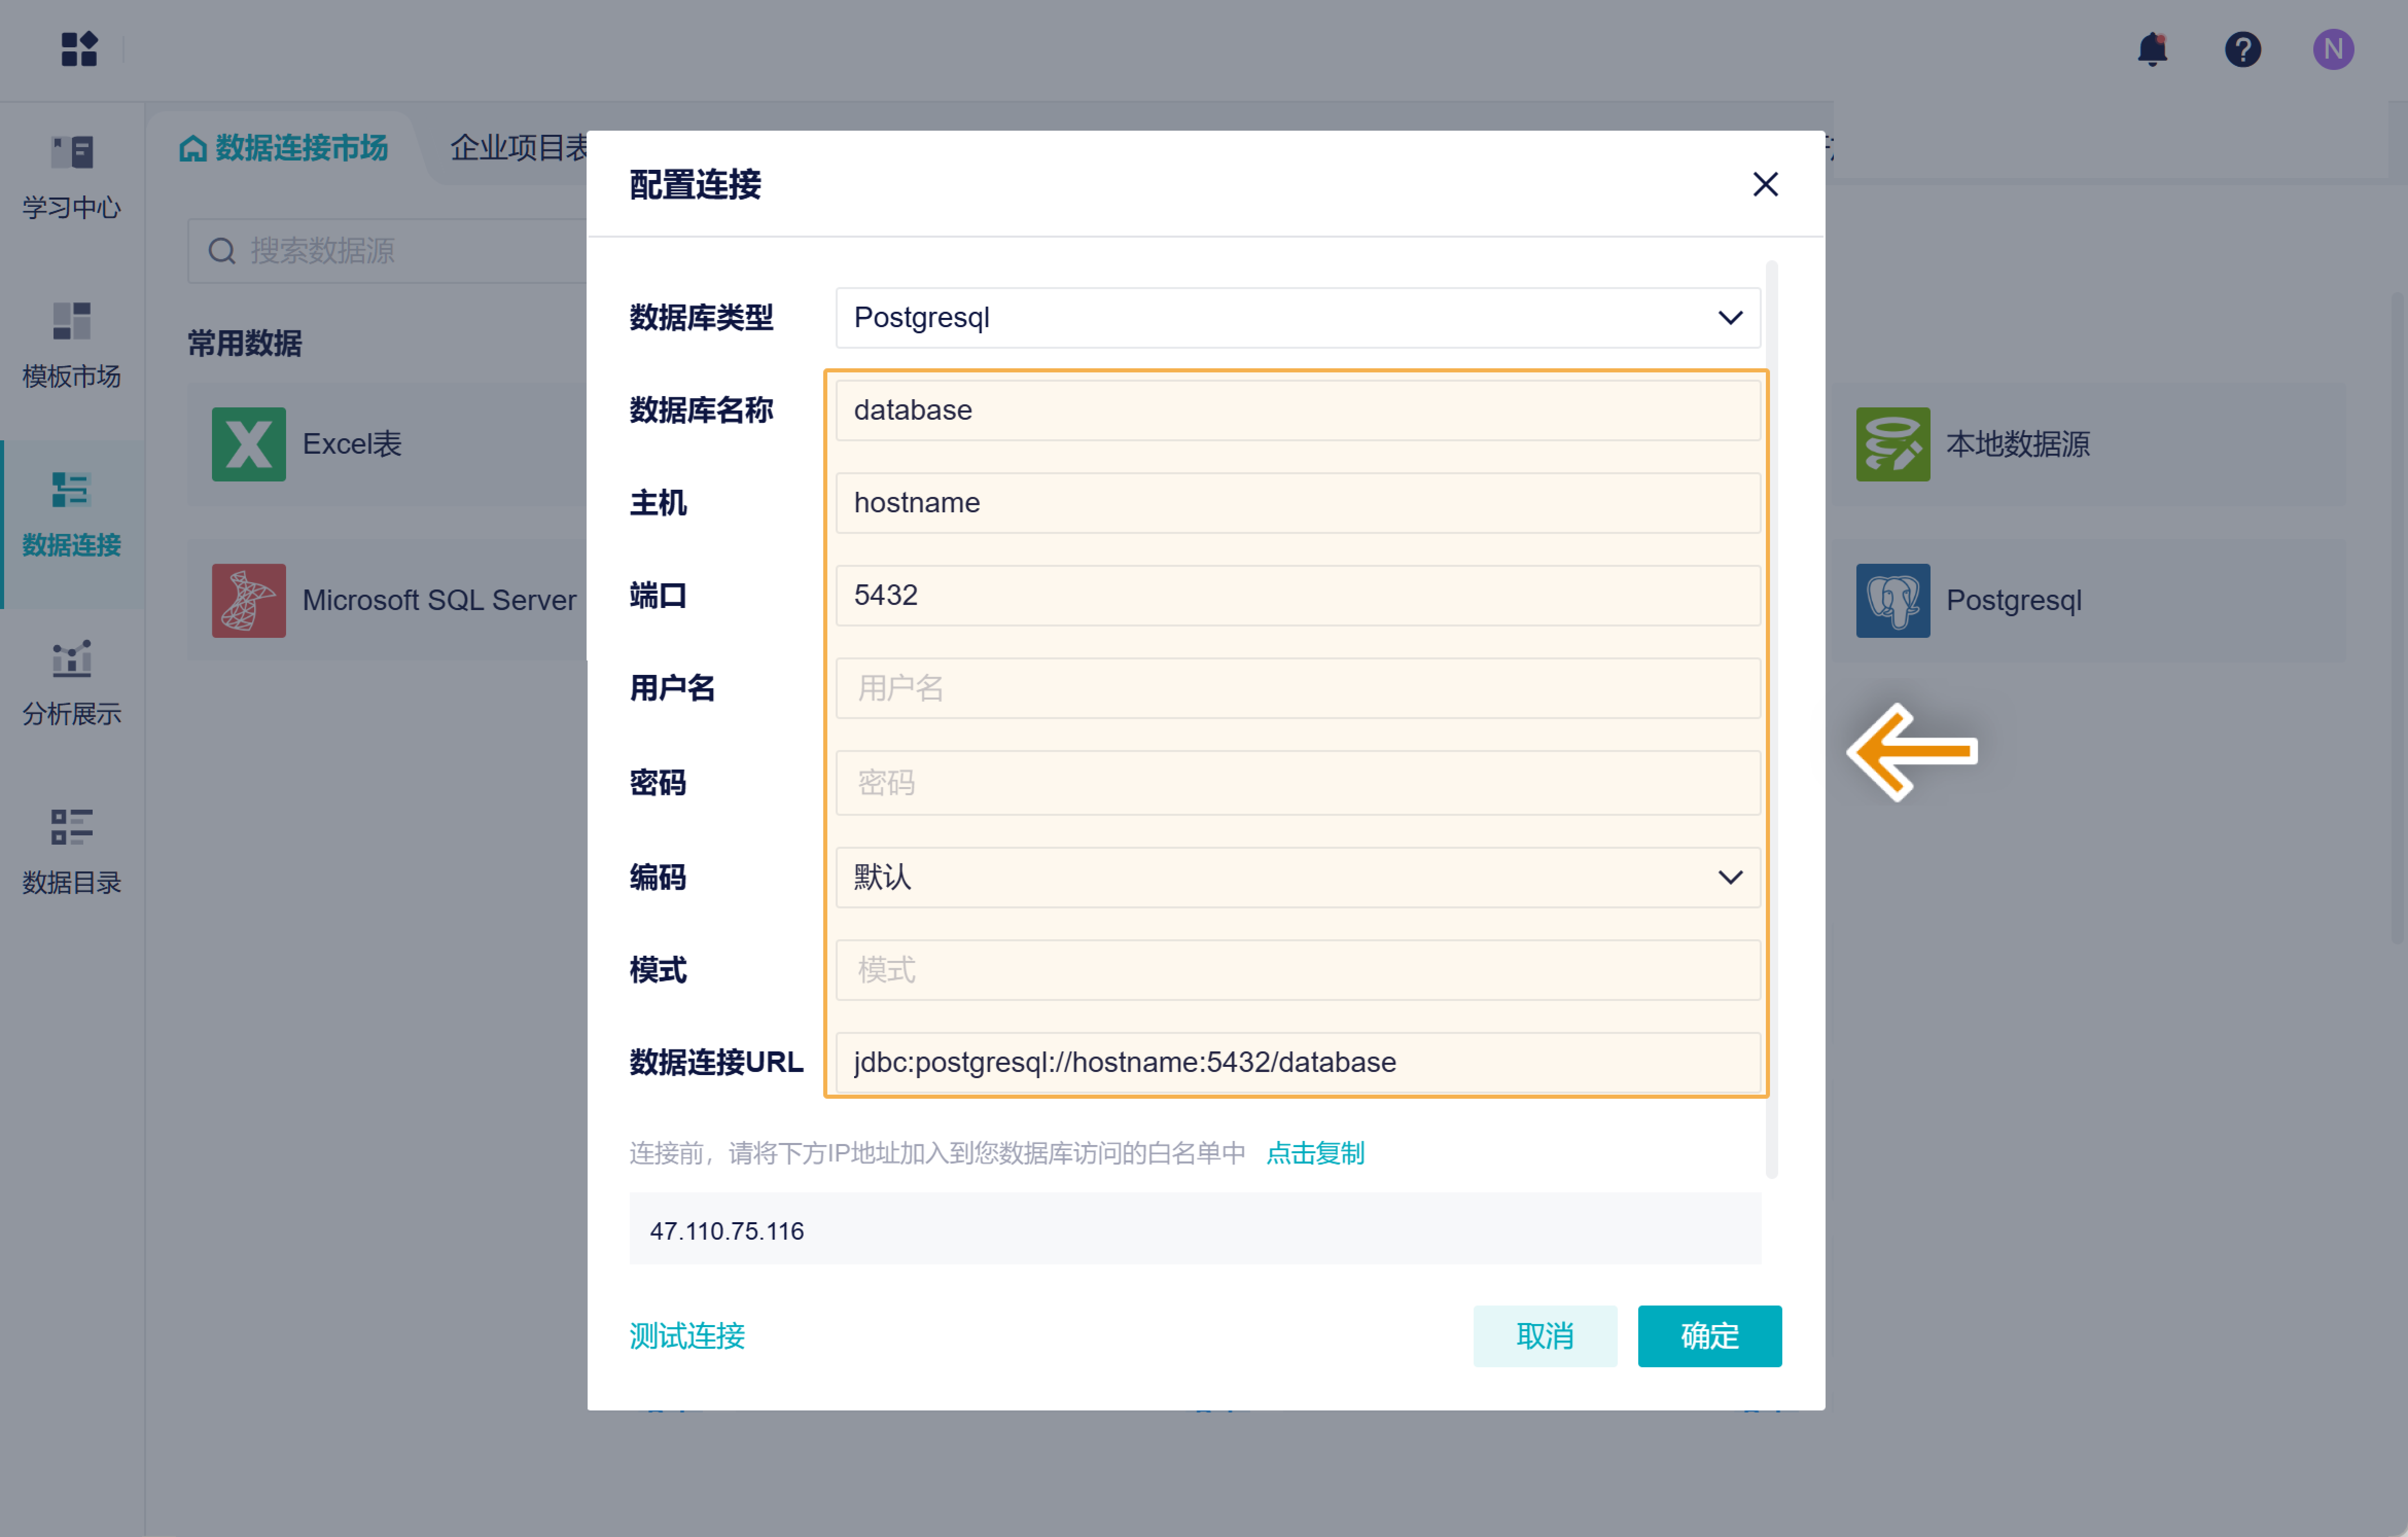
Task: Choose the 本地数据源 icon
Action: (x=1893, y=444)
